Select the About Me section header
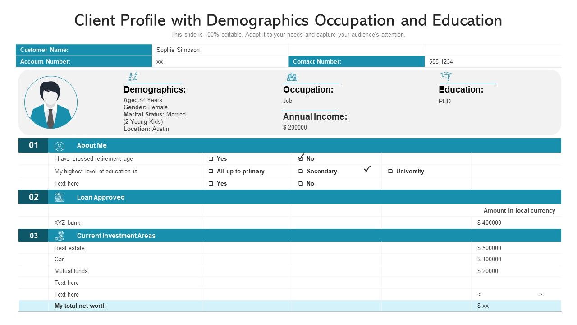Screen dimensions: 577x325 click(x=305, y=145)
